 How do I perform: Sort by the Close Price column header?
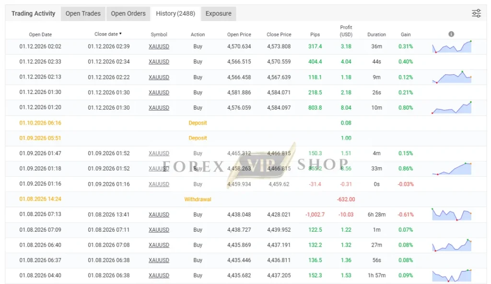[279, 34]
